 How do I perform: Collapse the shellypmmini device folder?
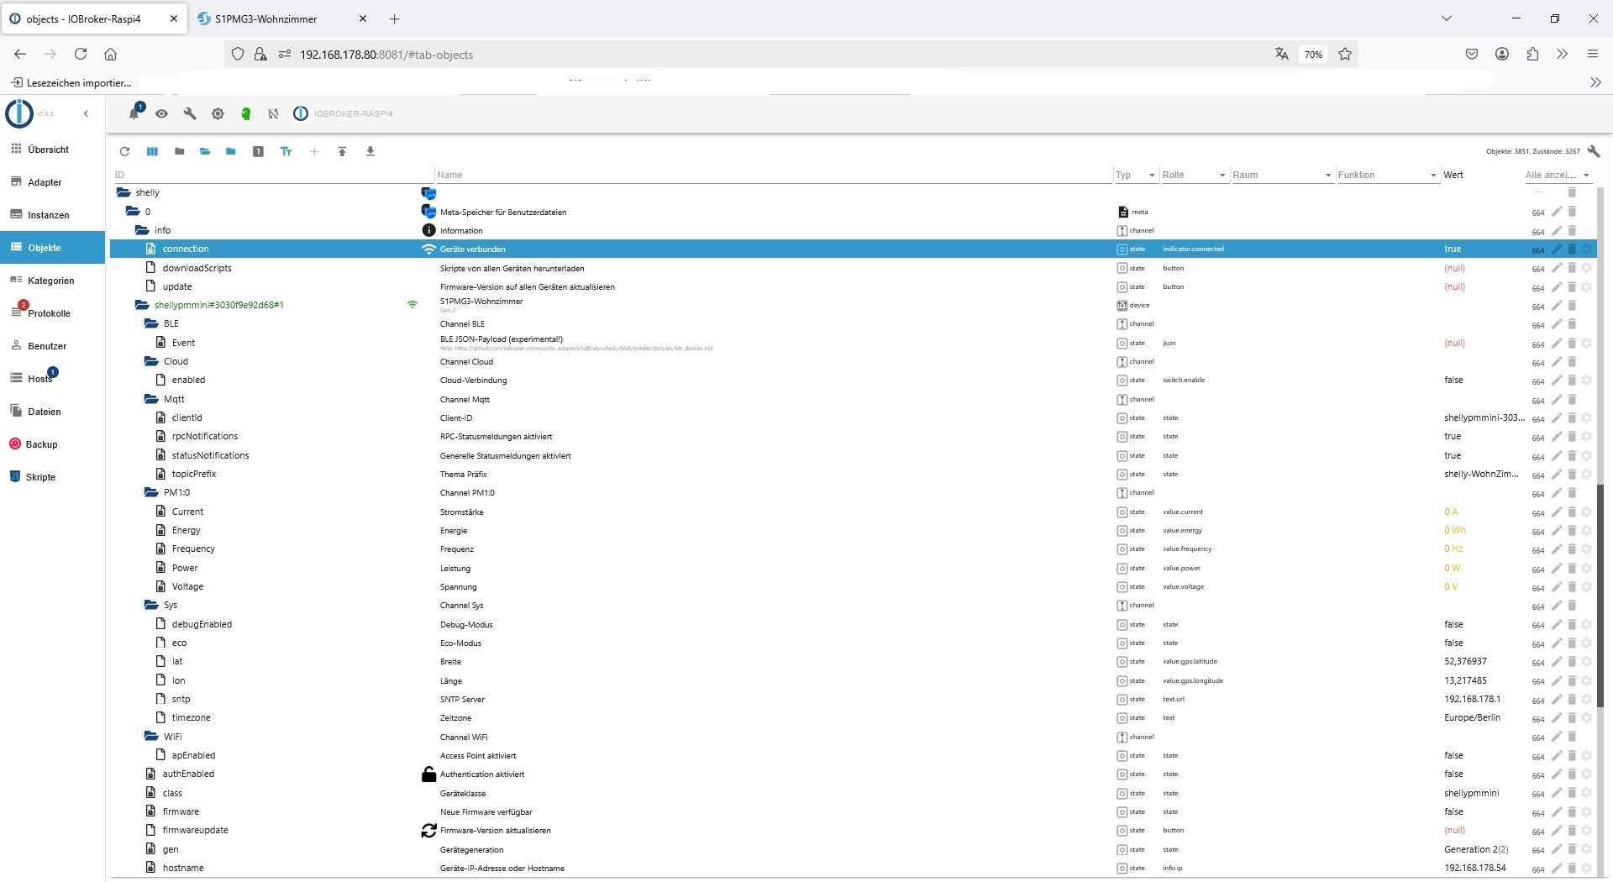click(142, 305)
